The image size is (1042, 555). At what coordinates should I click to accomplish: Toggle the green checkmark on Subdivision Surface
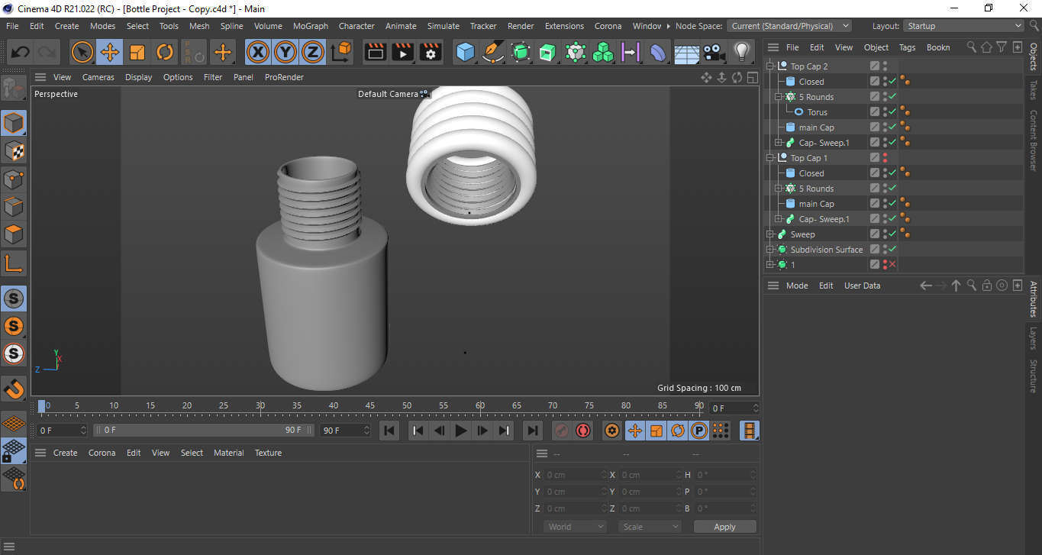[x=892, y=250]
